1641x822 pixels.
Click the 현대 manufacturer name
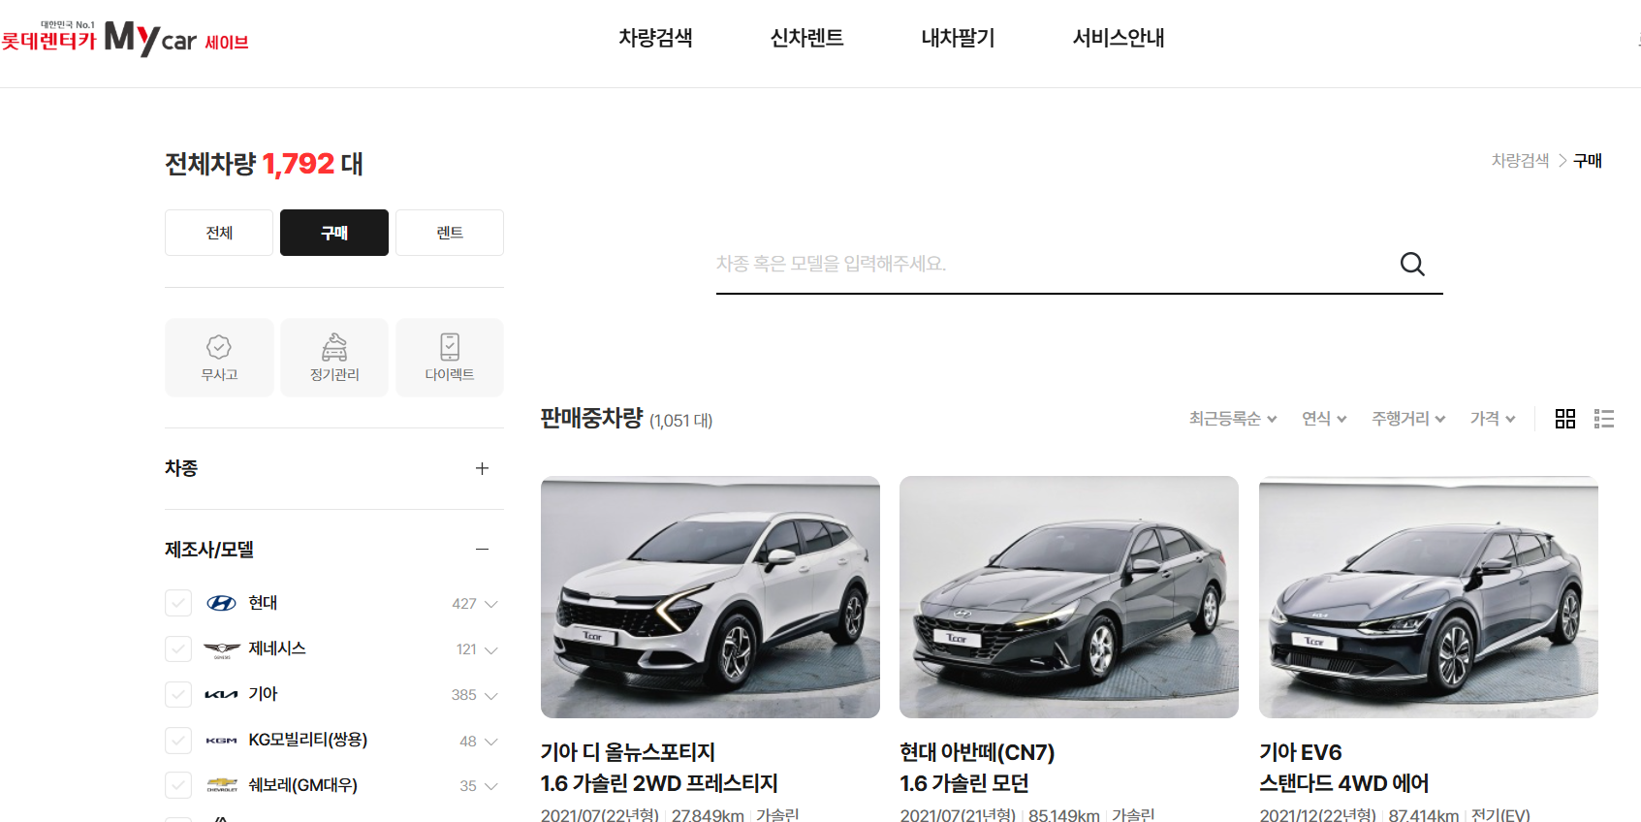point(263,603)
